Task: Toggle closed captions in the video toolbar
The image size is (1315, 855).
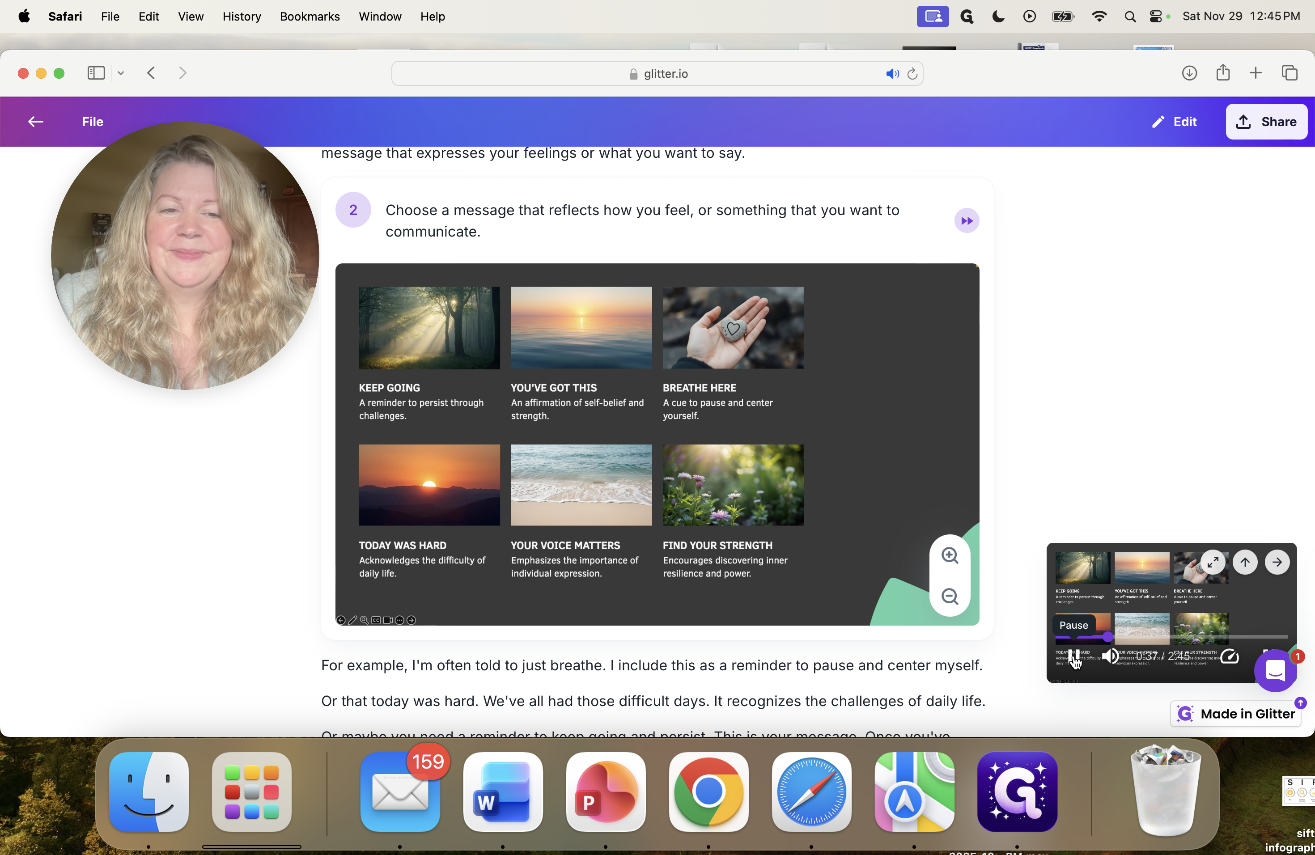Action: [x=376, y=620]
